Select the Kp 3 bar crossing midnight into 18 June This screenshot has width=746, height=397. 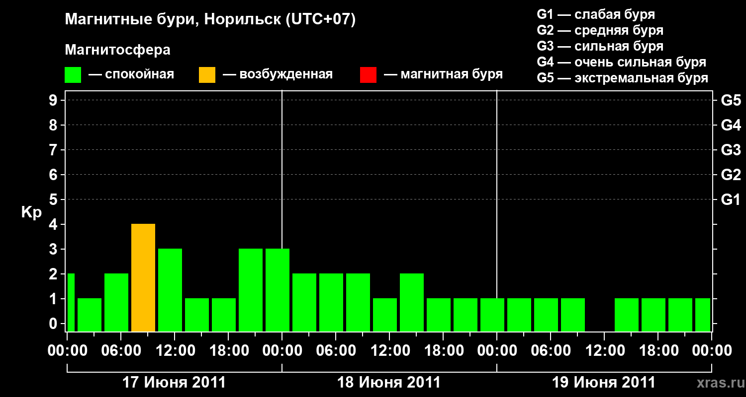click(x=278, y=290)
